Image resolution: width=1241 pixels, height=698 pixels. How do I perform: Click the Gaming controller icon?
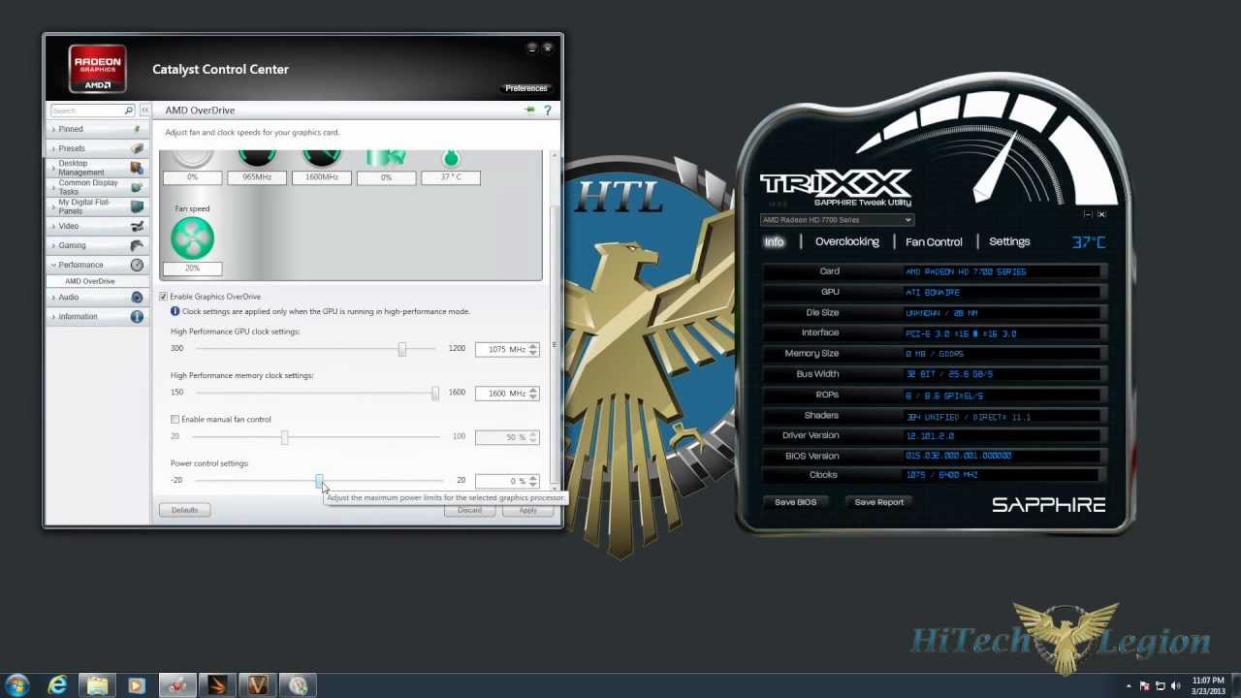[x=137, y=245]
